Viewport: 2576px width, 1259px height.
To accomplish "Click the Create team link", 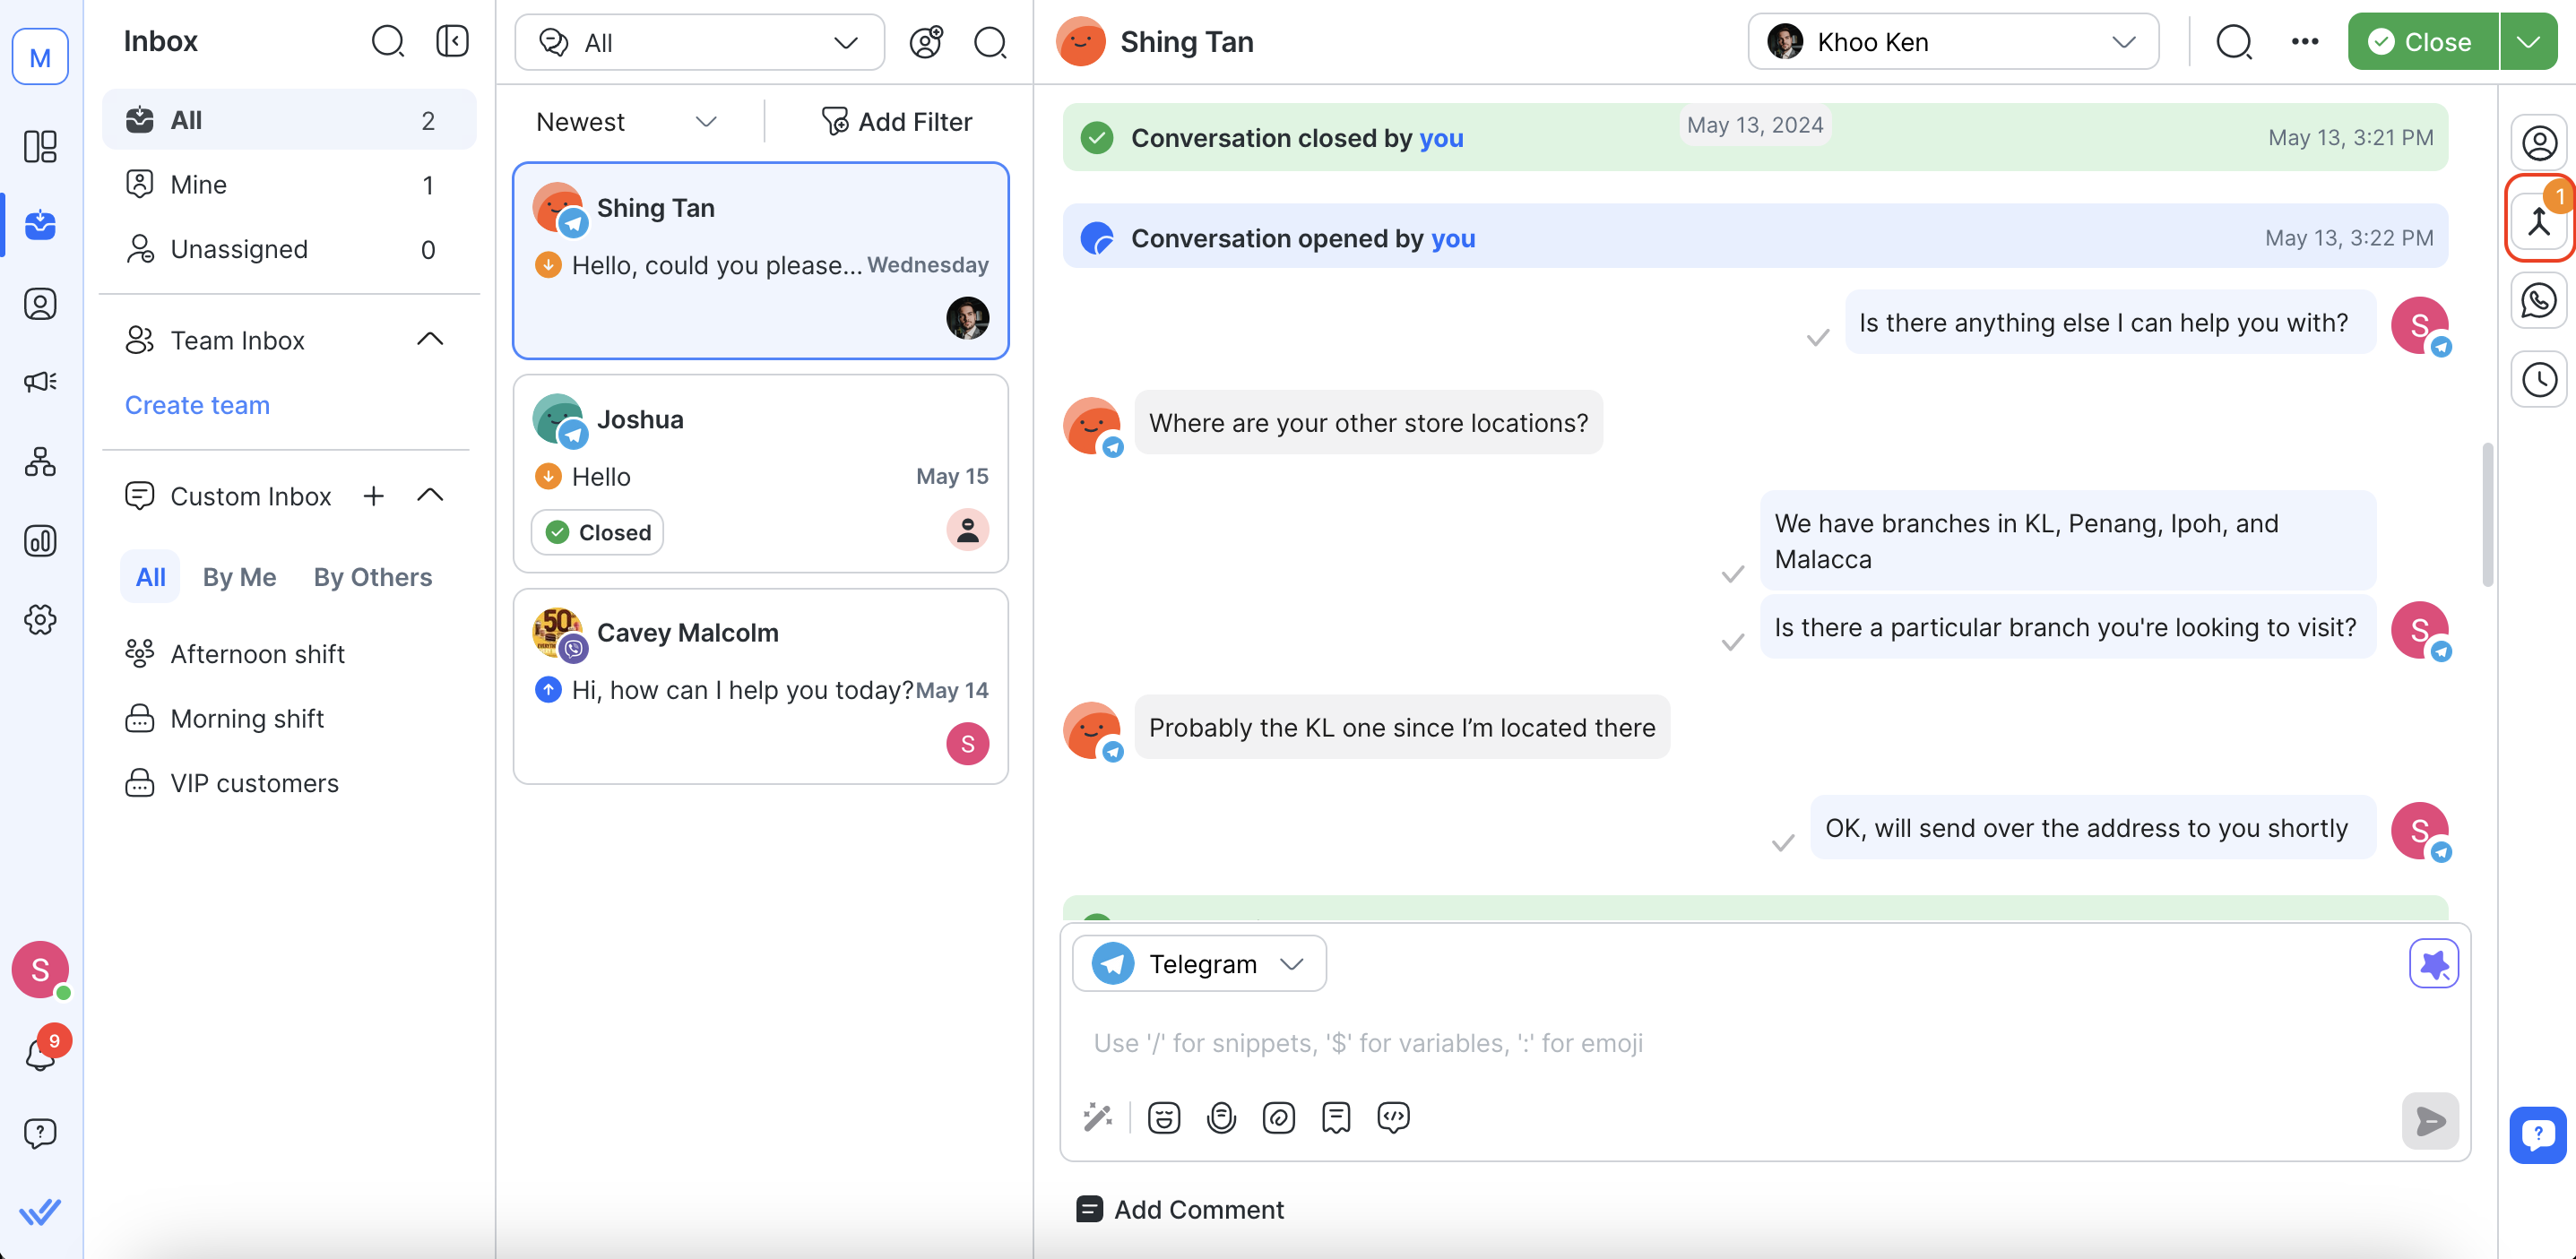I will [x=197, y=405].
